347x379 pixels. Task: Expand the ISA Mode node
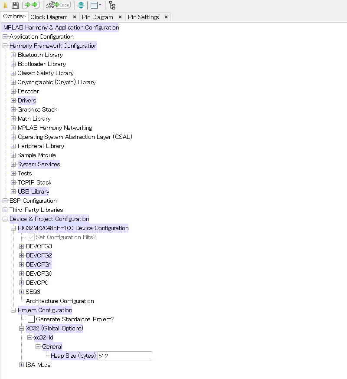click(x=22, y=365)
